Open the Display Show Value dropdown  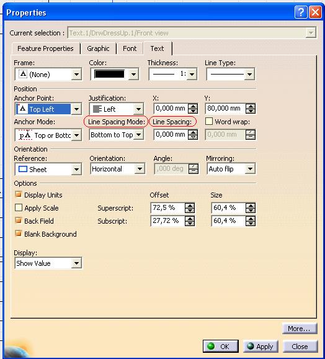[76, 263]
